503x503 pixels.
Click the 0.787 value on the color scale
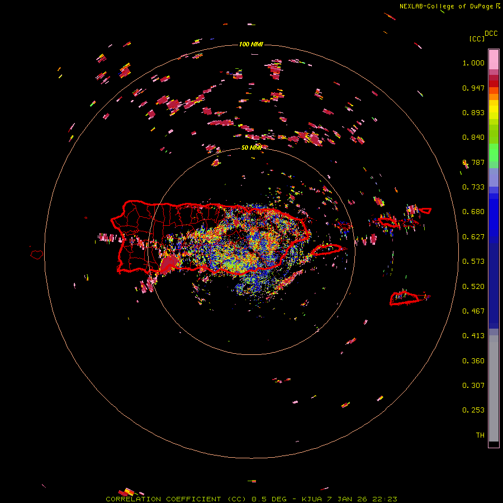(x=473, y=162)
